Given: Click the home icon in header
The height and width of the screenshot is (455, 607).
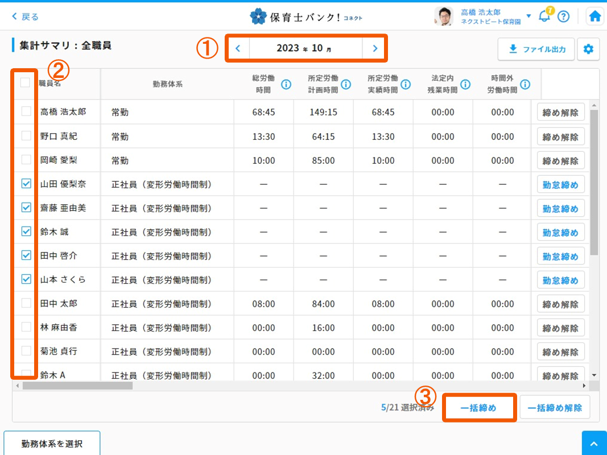Looking at the screenshot, I should [595, 16].
